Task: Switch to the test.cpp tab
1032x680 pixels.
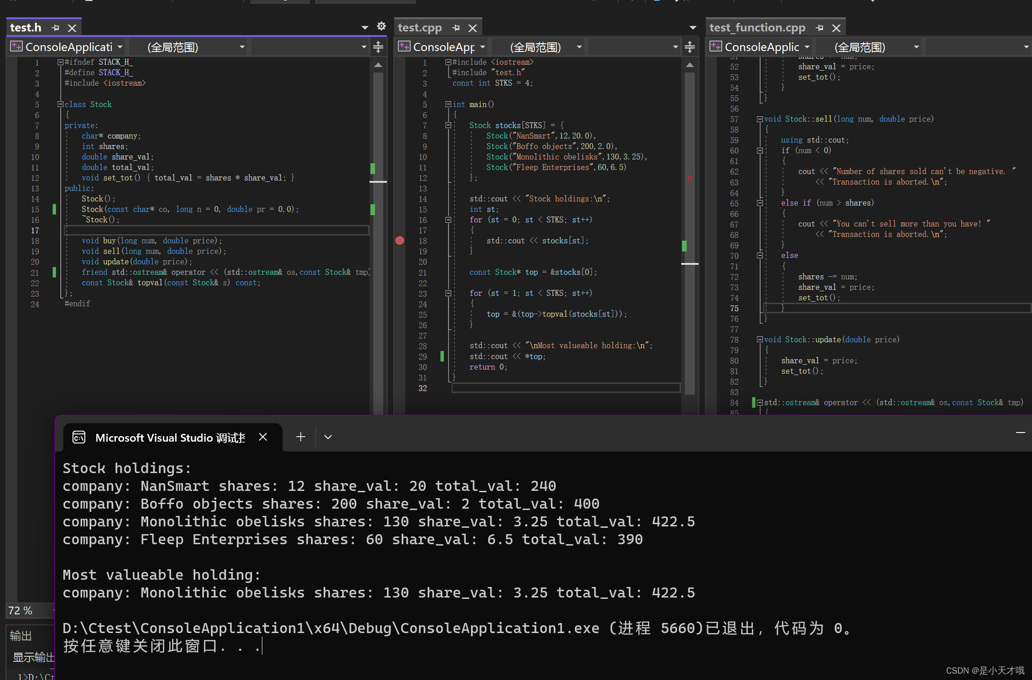Action: pyautogui.click(x=420, y=28)
